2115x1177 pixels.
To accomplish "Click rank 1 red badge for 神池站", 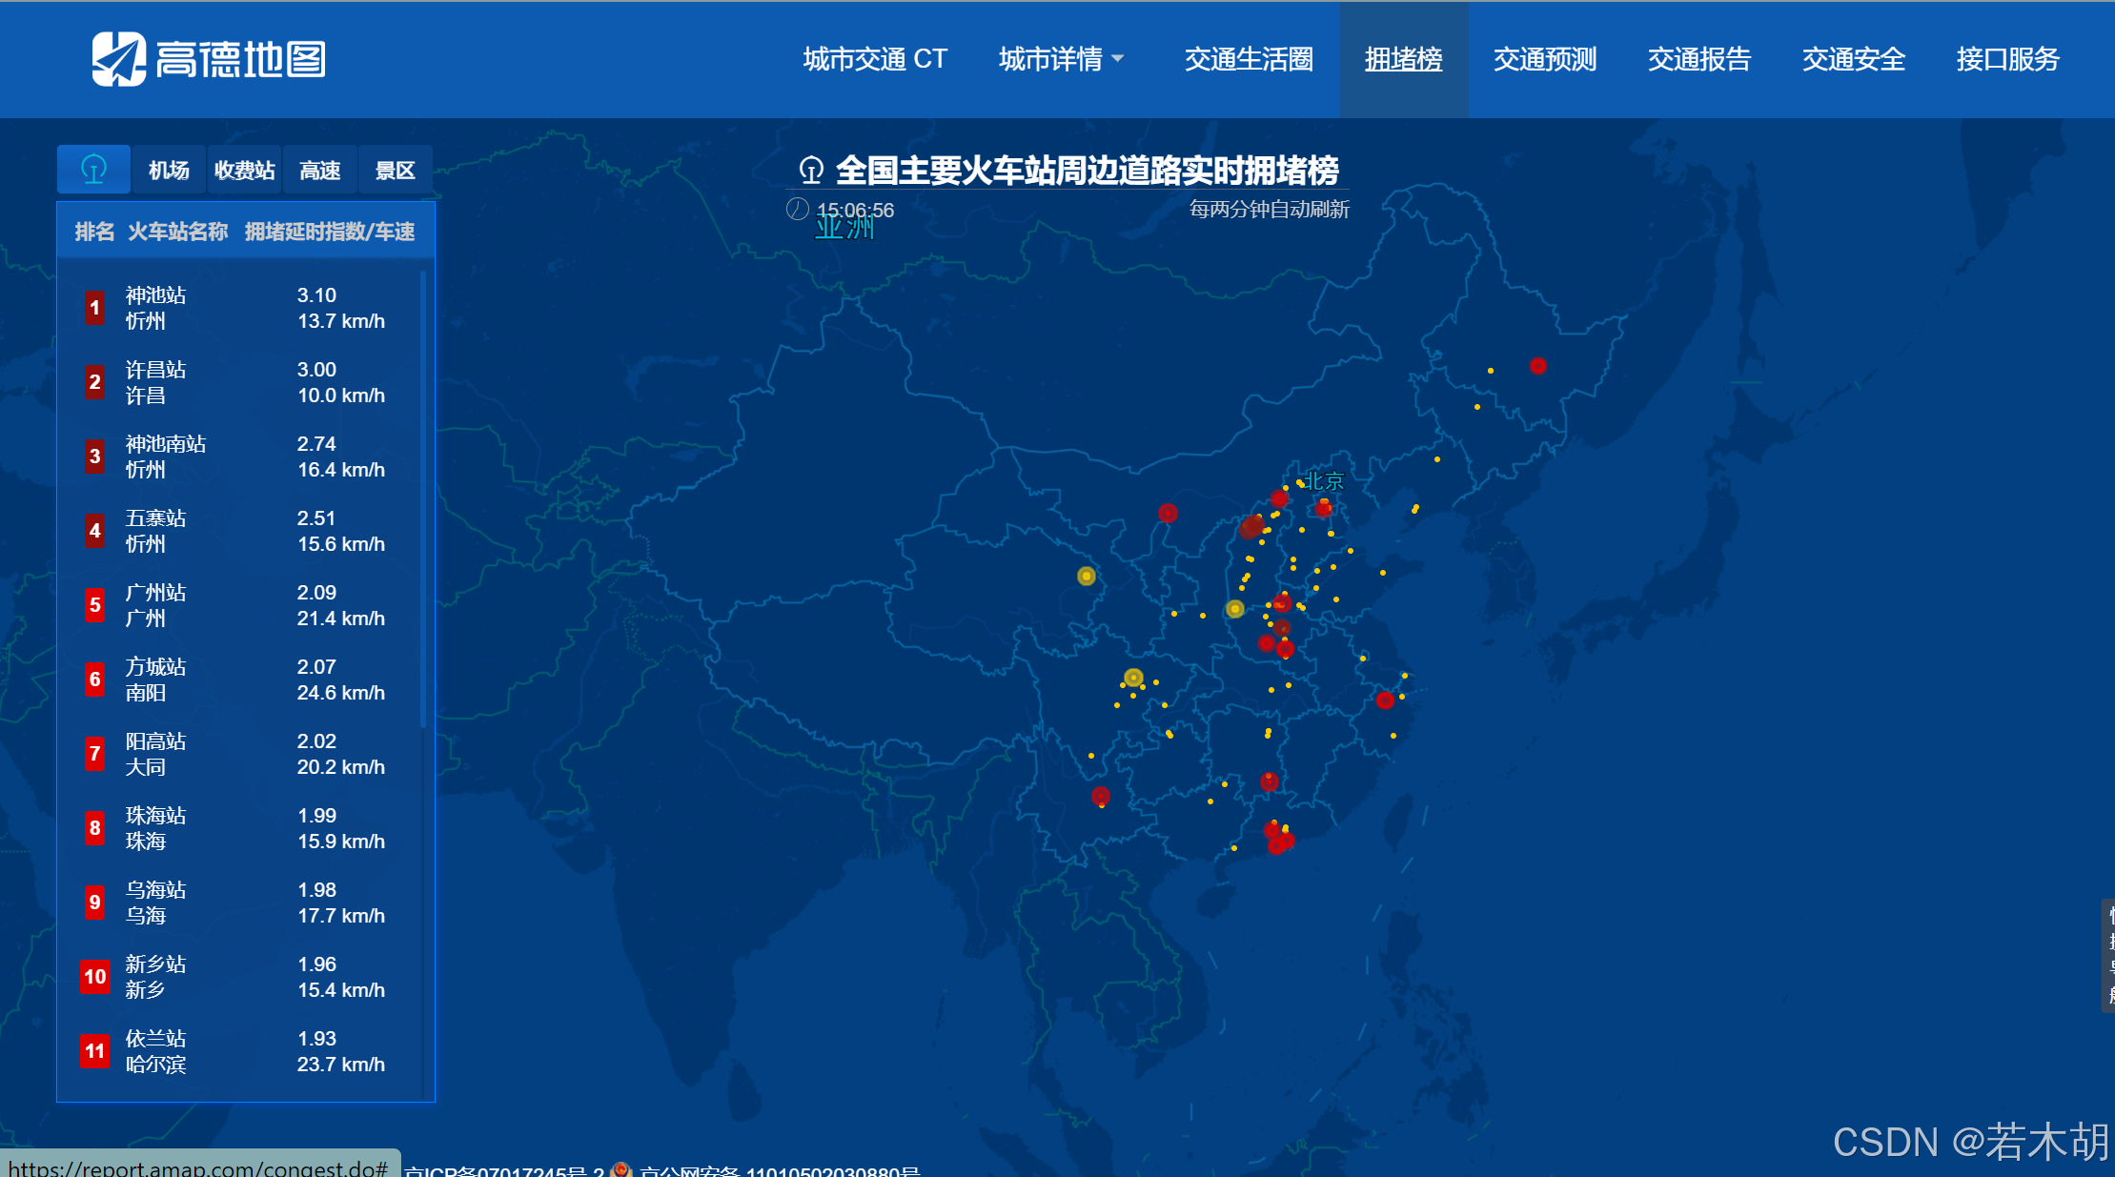I will pyautogui.click(x=94, y=308).
